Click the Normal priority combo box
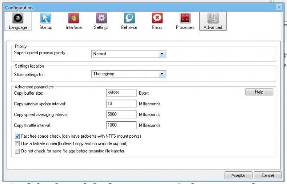Viewport: 287px width, 184px height. point(129,54)
